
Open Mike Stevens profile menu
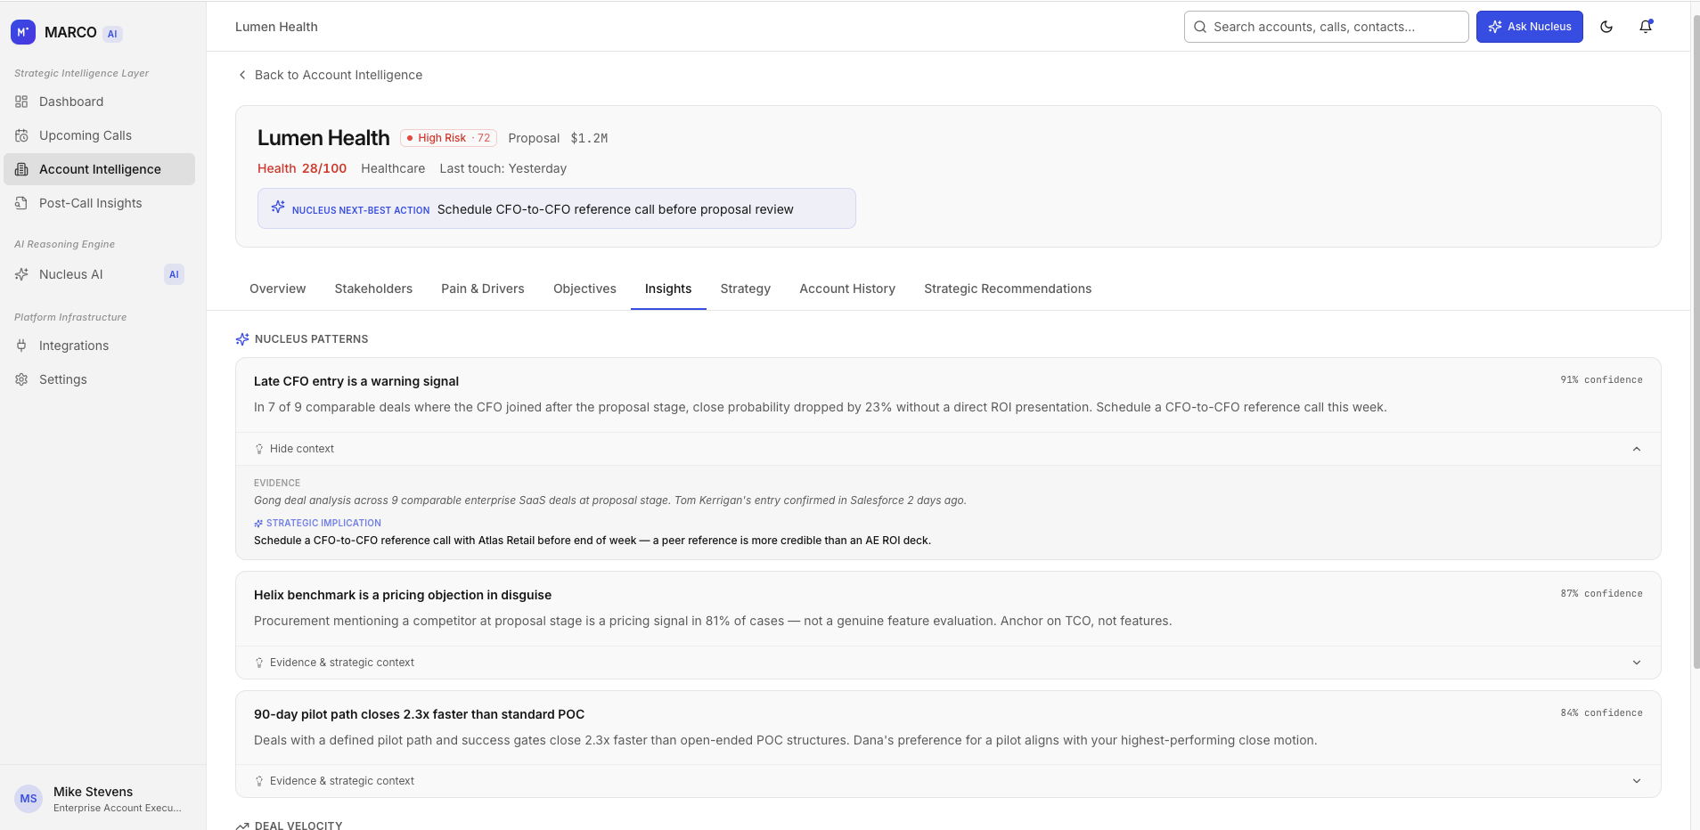[102, 799]
